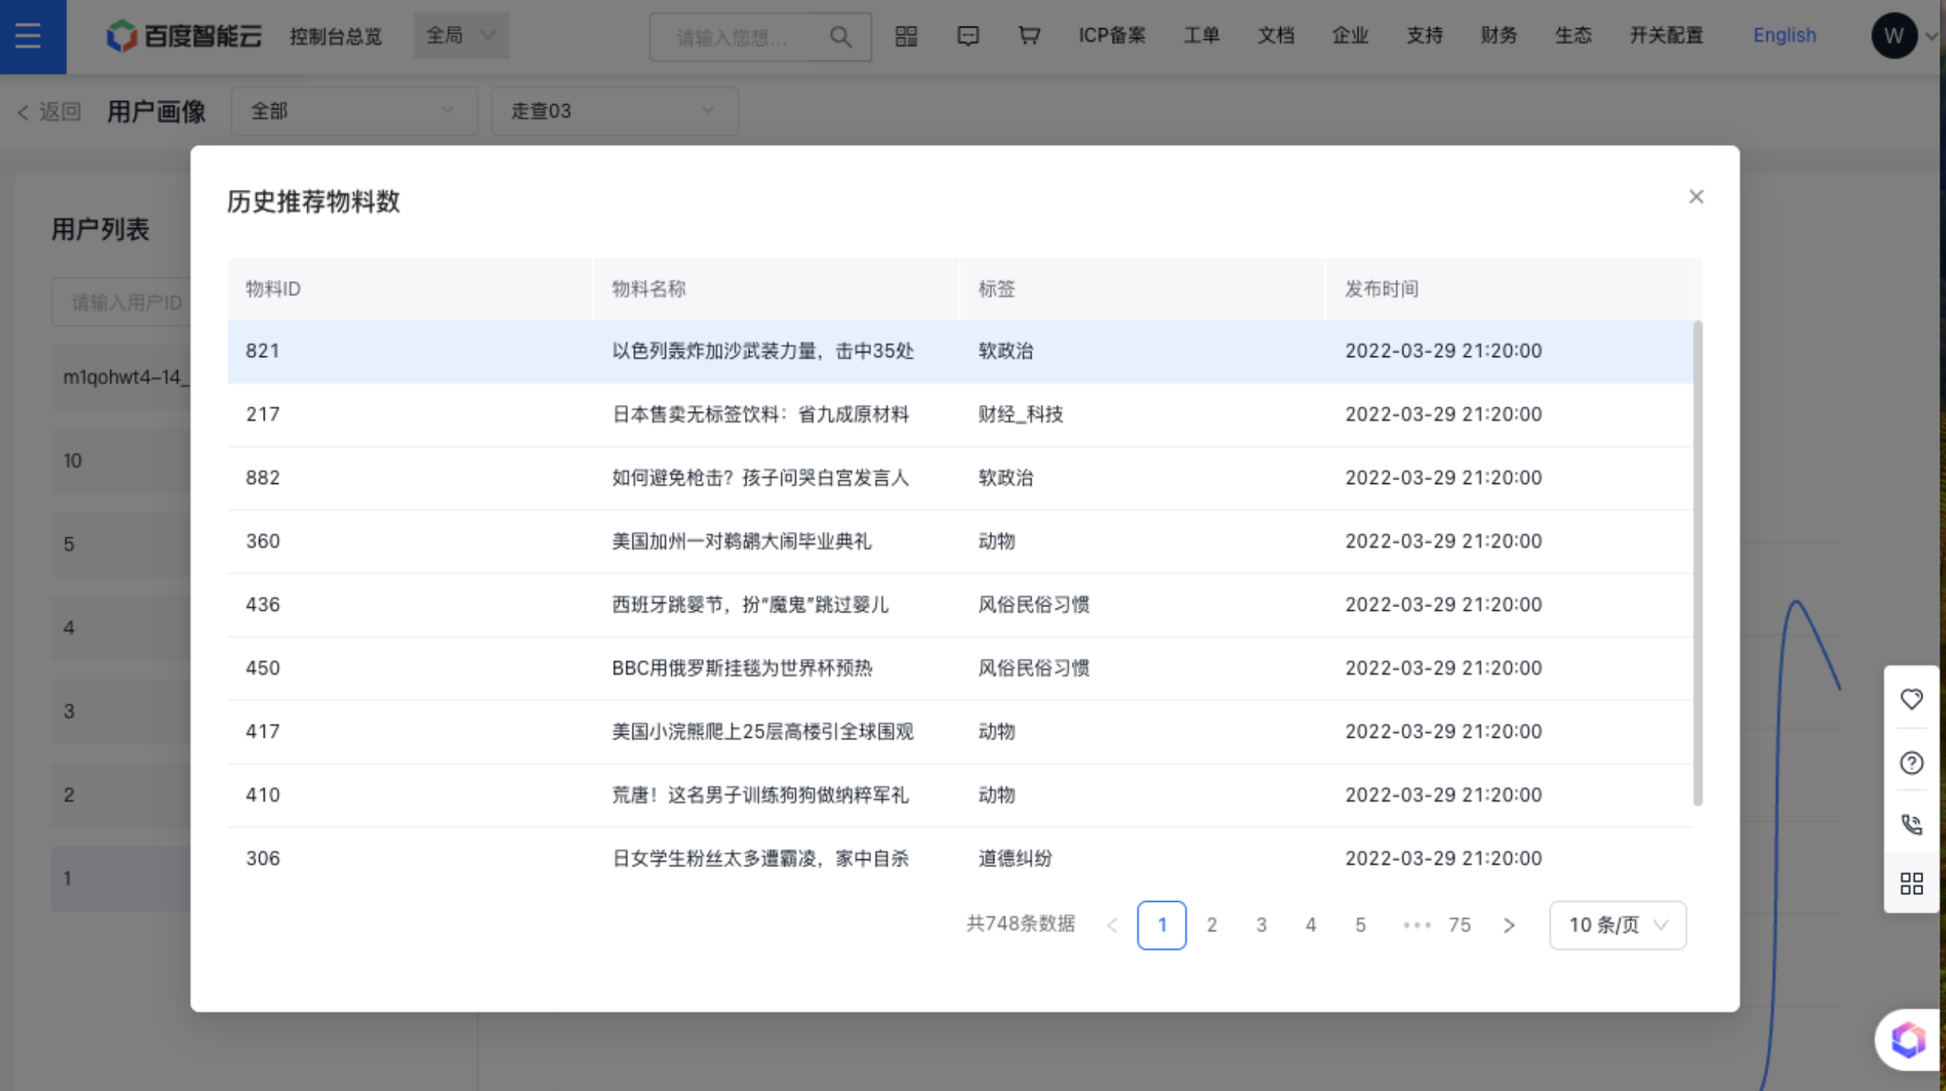Click the 请输入用户ID input field
The height and width of the screenshot is (1091, 1946).
(122, 302)
